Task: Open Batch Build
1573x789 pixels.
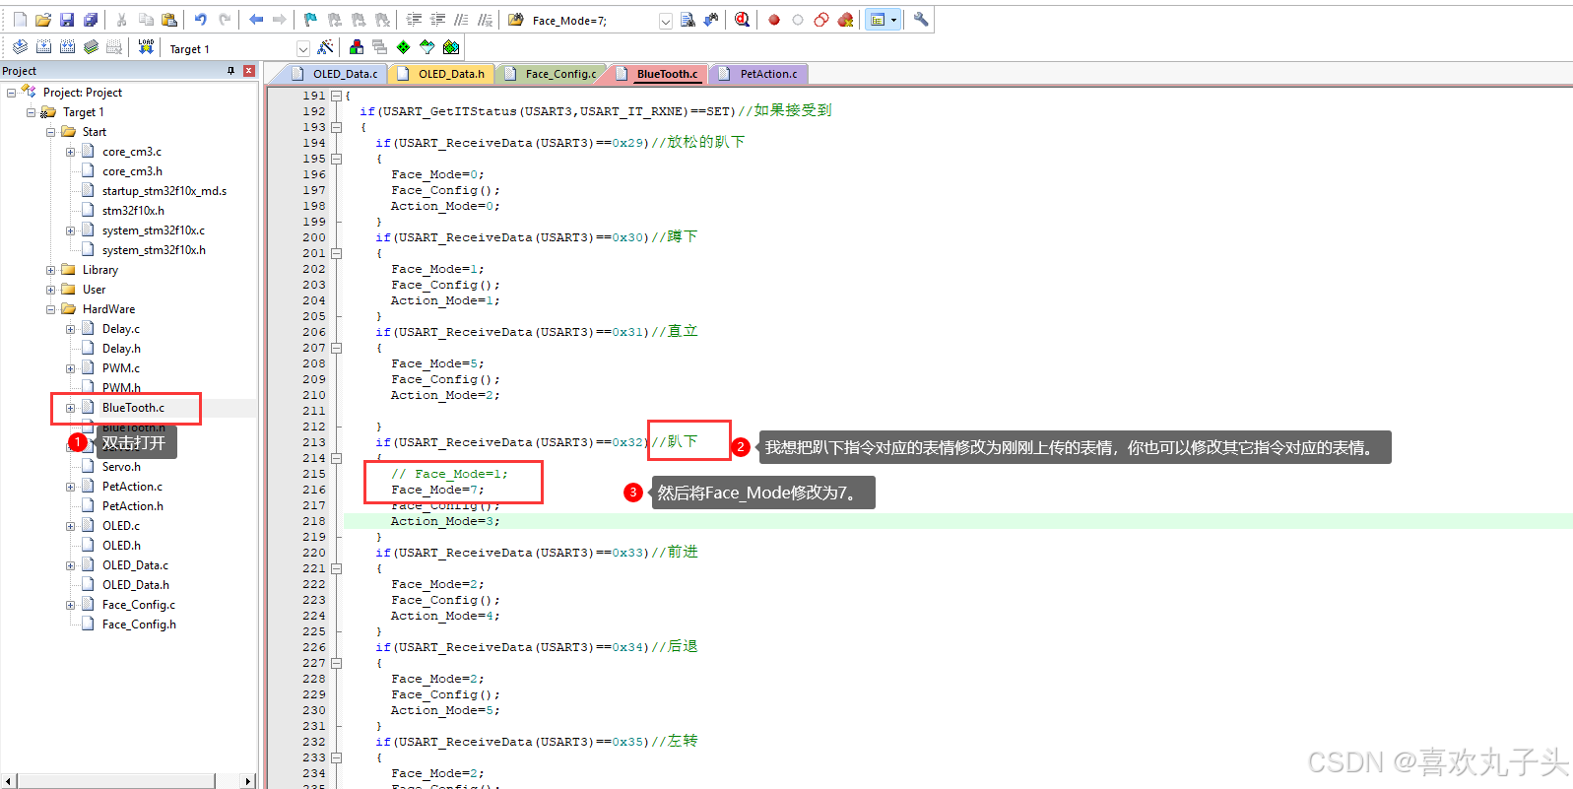Action: click(91, 47)
